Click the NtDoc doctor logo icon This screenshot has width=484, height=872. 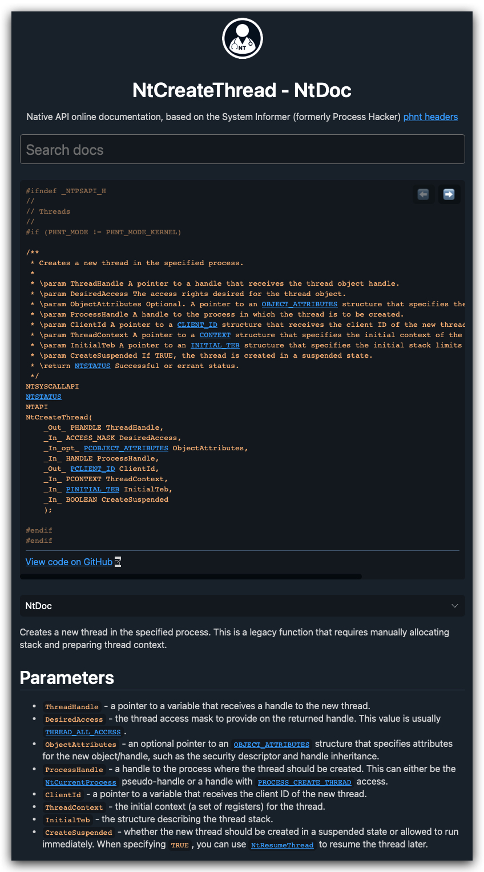[x=242, y=38]
